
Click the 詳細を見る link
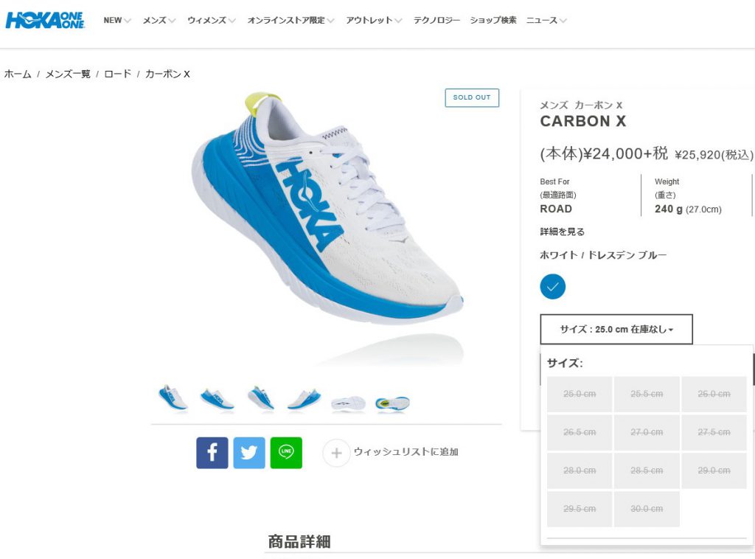click(x=562, y=232)
